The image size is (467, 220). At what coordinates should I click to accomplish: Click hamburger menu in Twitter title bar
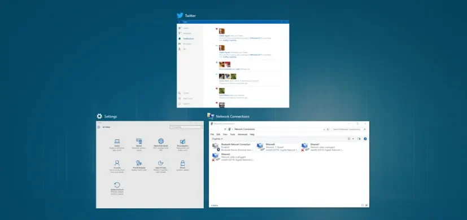click(x=180, y=22)
